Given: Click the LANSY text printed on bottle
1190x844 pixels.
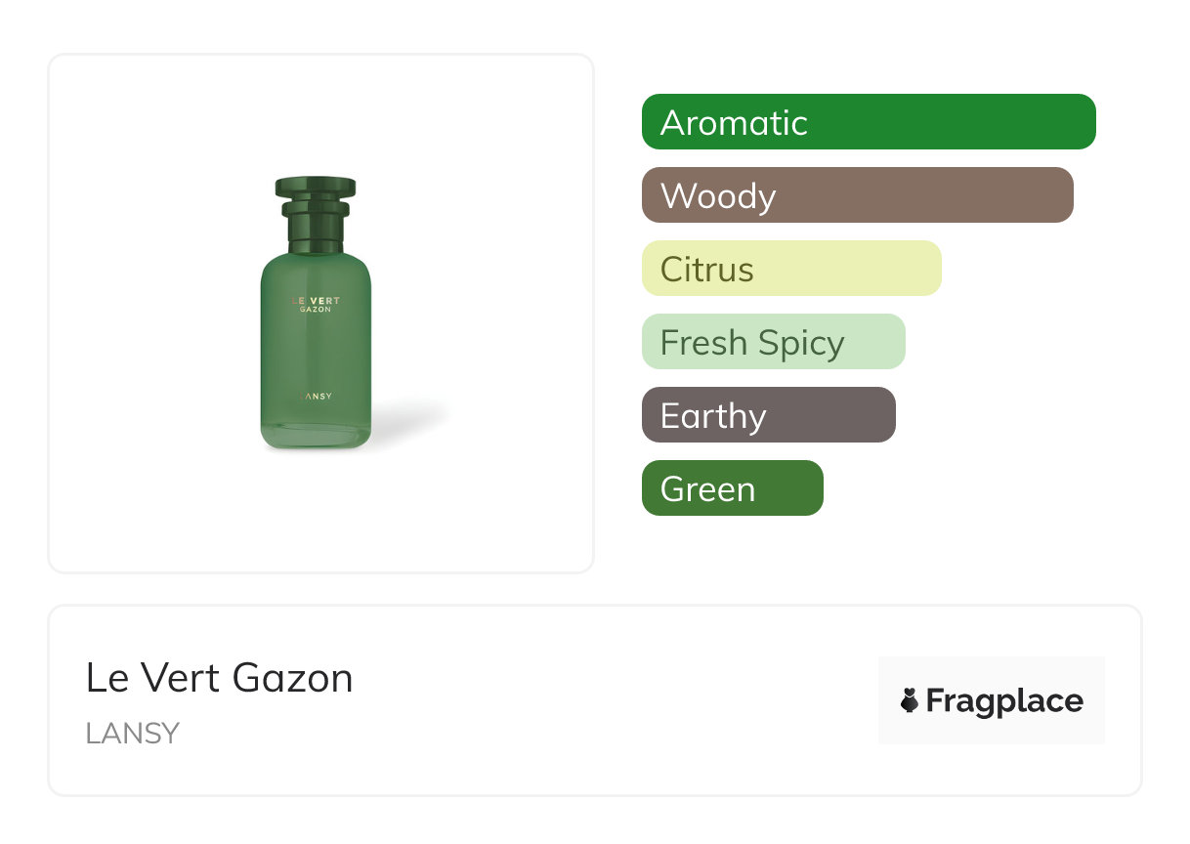Looking at the screenshot, I should click(x=316, y=398).
